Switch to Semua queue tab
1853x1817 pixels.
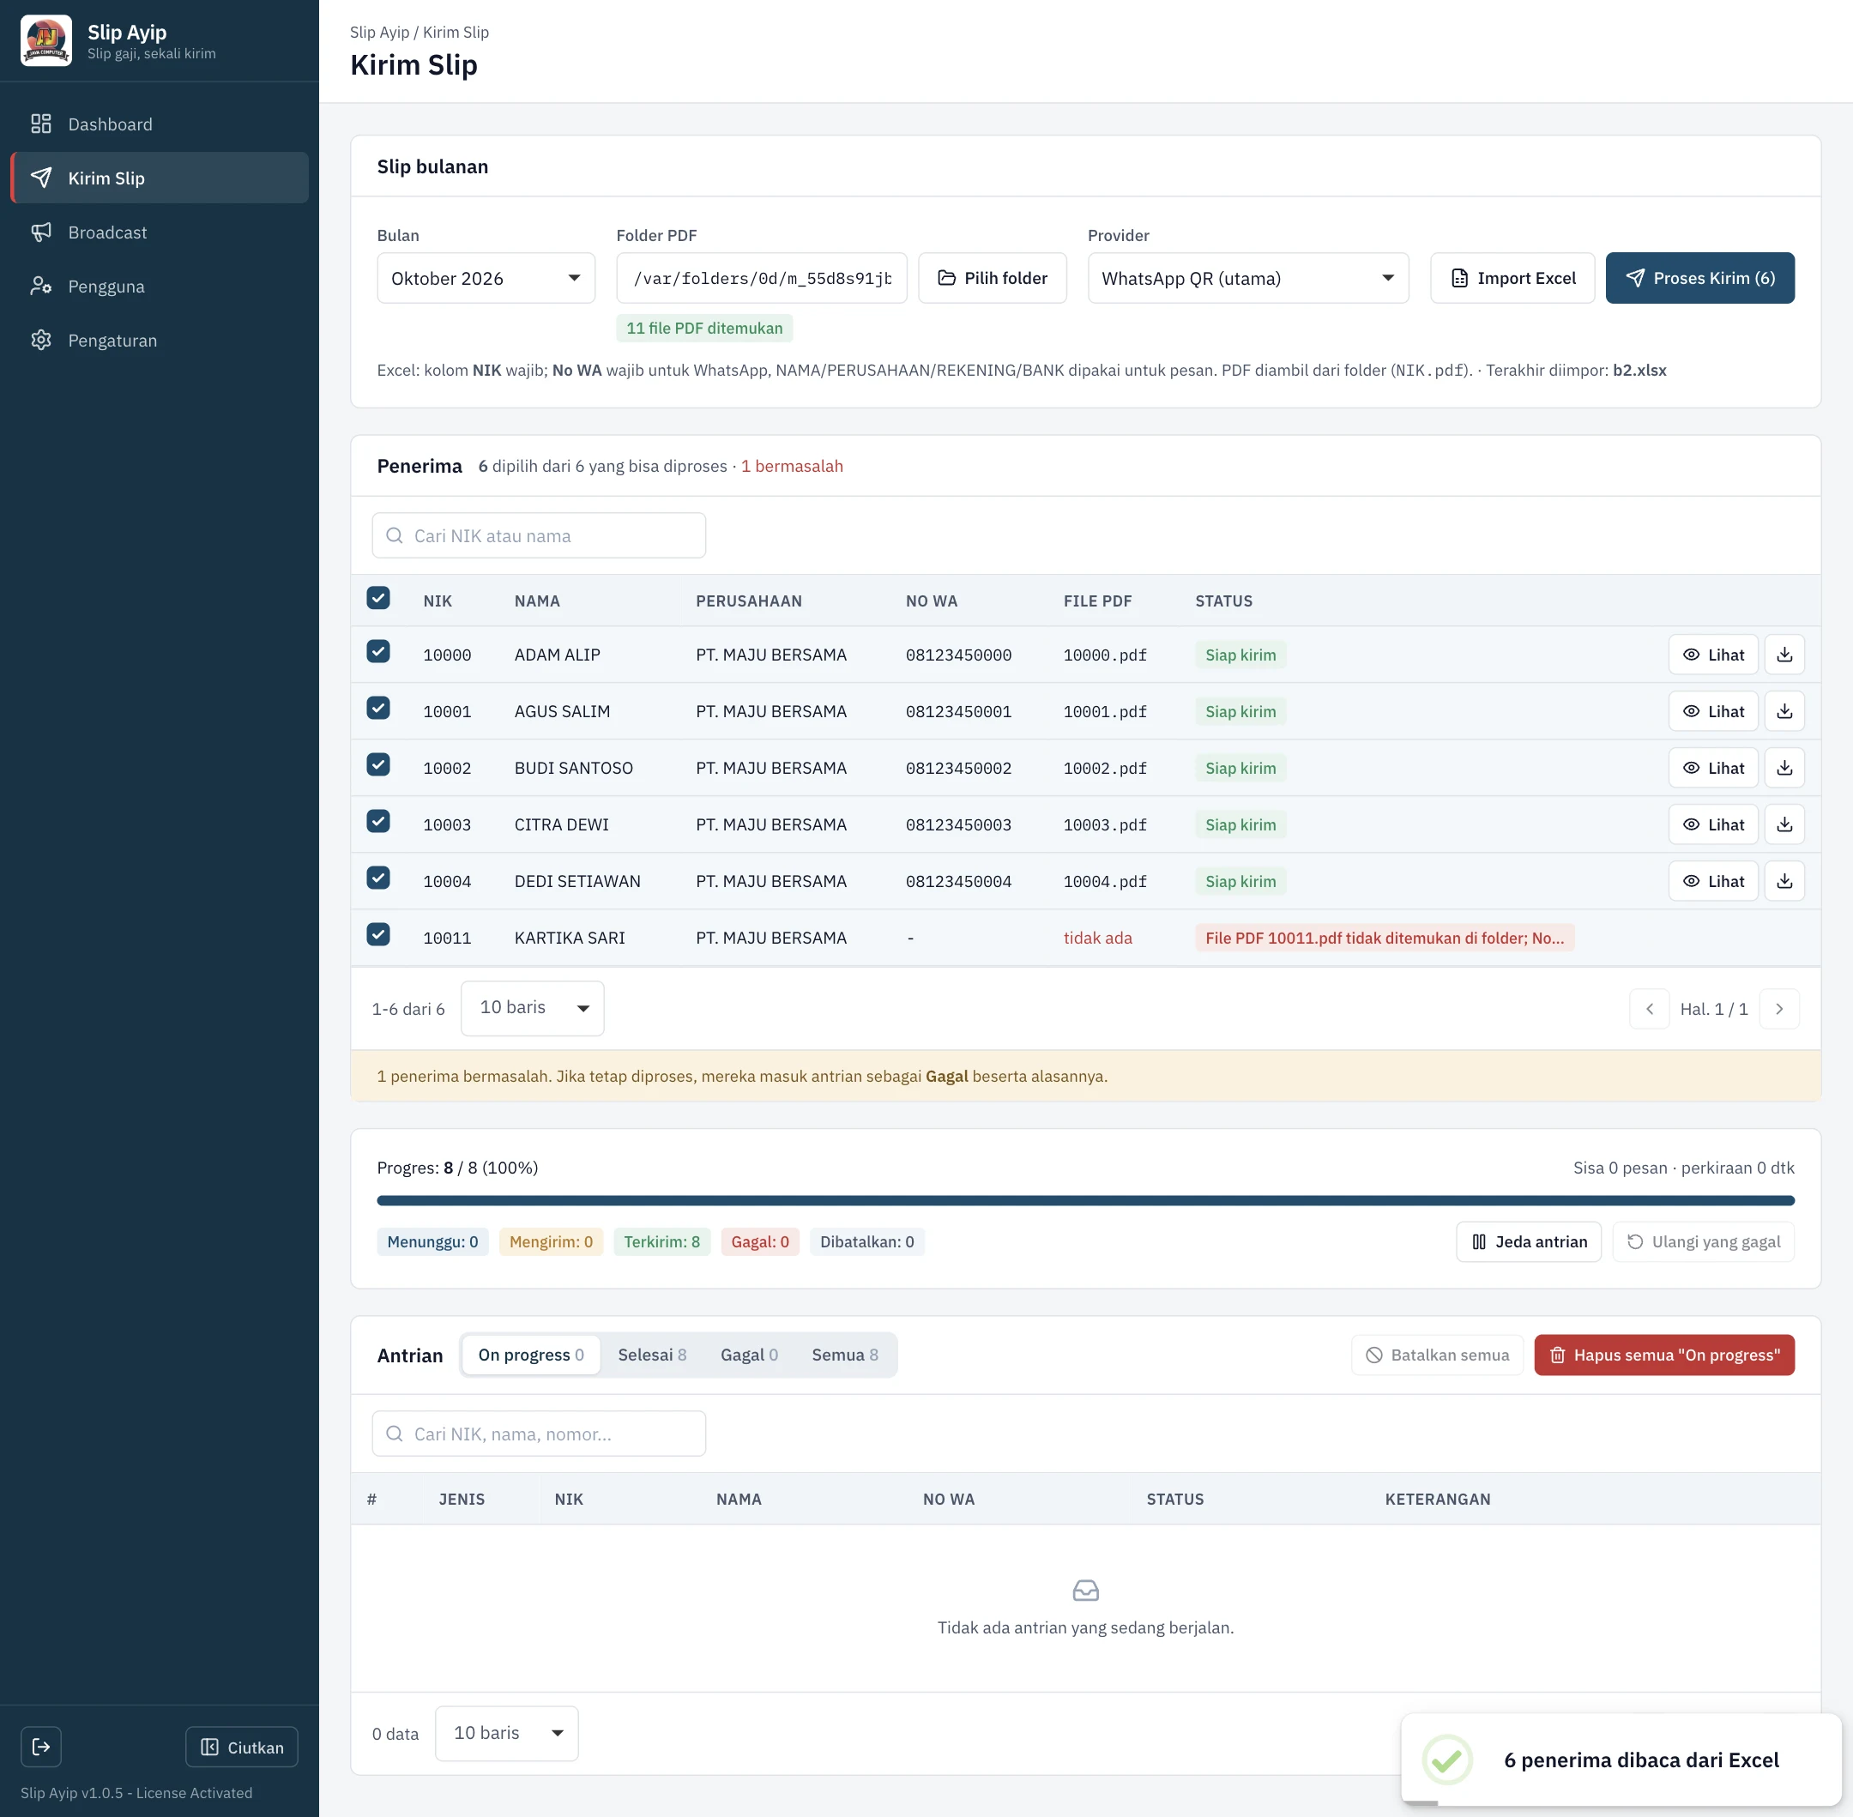[845, 1355]
